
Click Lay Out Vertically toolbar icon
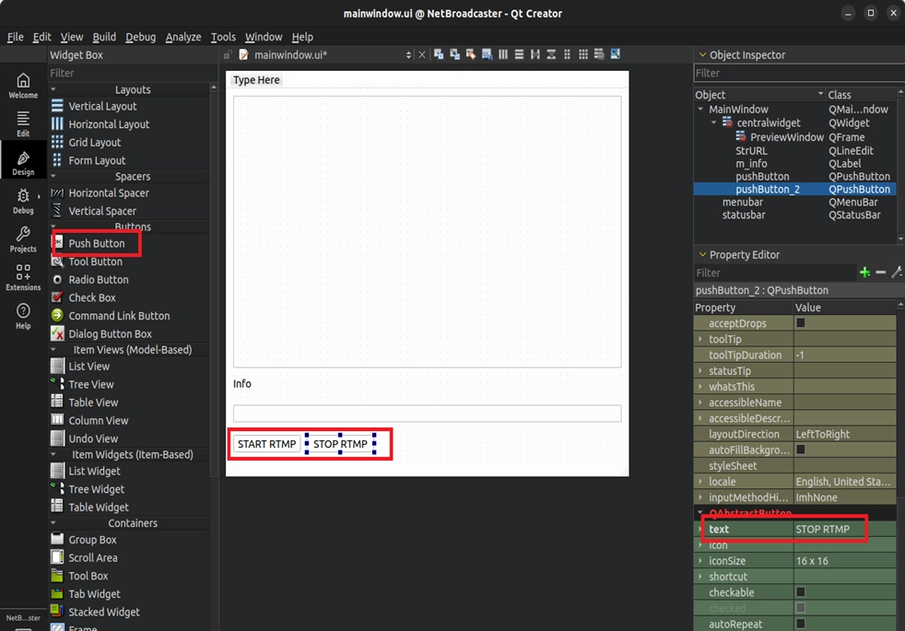(520, 54)
